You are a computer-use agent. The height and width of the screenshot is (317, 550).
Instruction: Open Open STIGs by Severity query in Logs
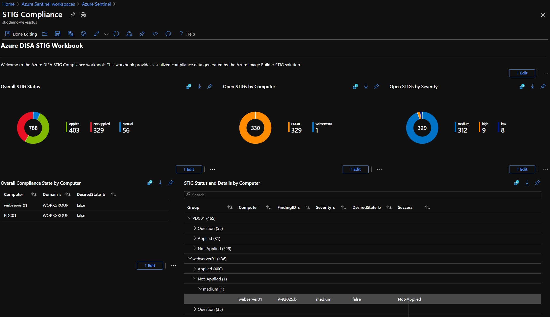522,86
